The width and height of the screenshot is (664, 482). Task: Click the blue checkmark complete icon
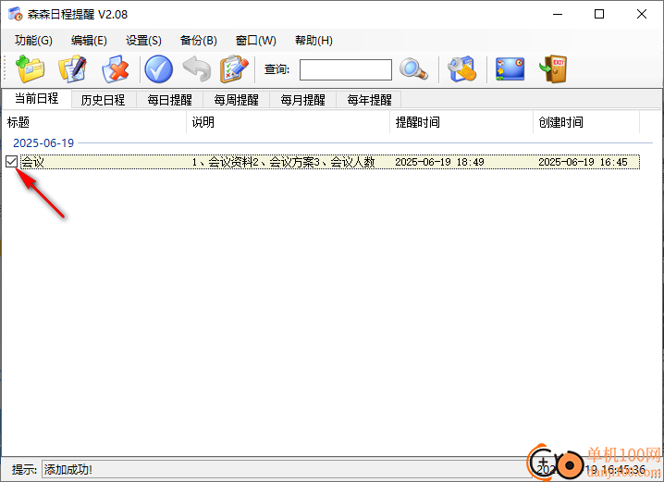158,69
